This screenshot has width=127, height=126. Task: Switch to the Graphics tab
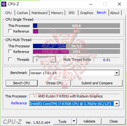[87, 13]
